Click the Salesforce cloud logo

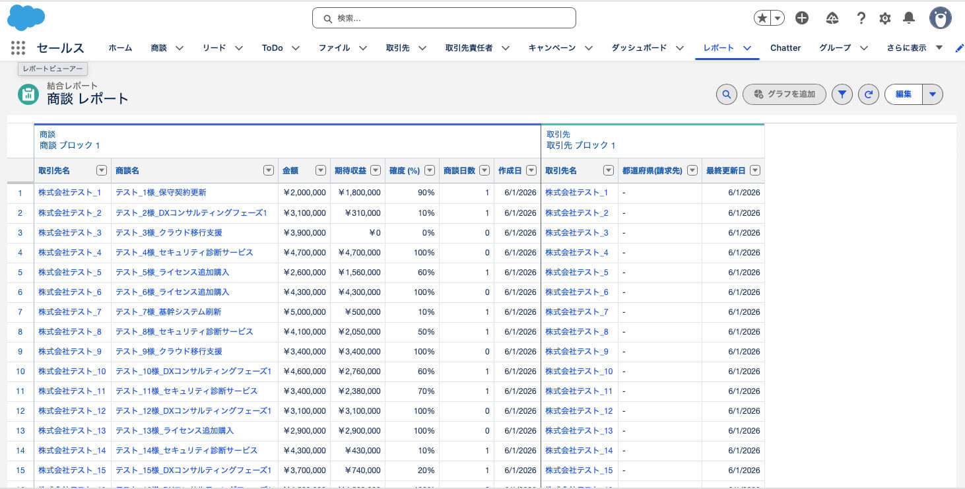[x=26, y=17]
